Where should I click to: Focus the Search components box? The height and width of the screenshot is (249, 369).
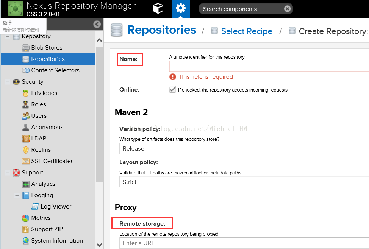(x=246, y=9)
